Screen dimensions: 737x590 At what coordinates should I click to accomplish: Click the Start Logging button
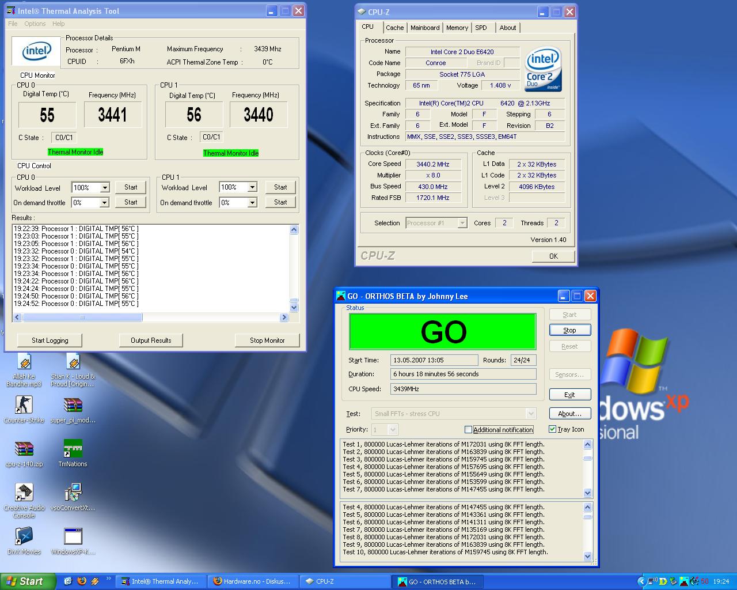point(50,341)
